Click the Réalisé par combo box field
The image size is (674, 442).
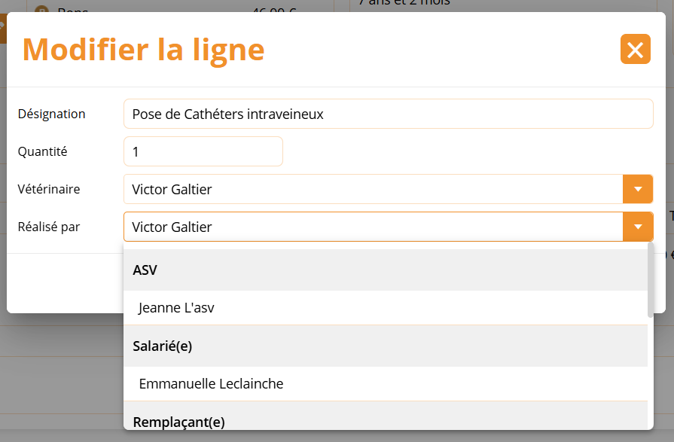(374, 227)
